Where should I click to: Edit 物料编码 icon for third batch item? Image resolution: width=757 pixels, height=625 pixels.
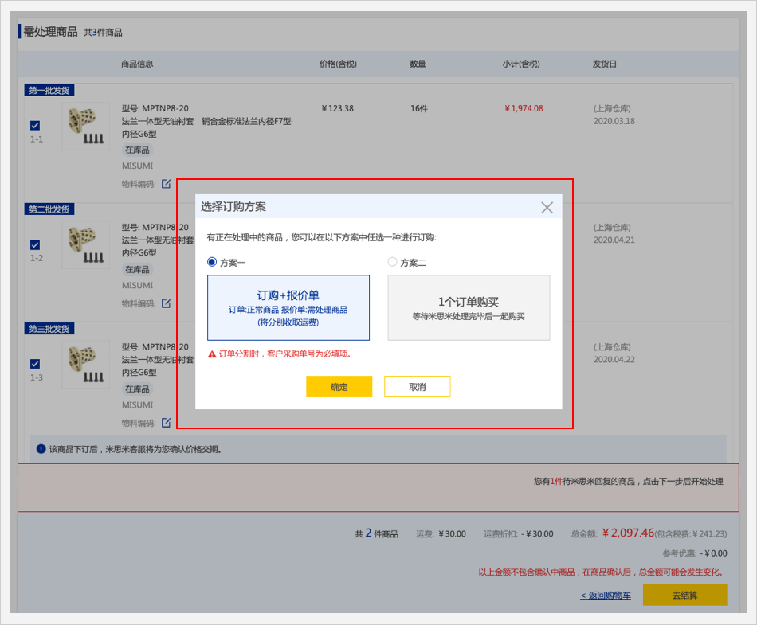[x=167, y=423]
